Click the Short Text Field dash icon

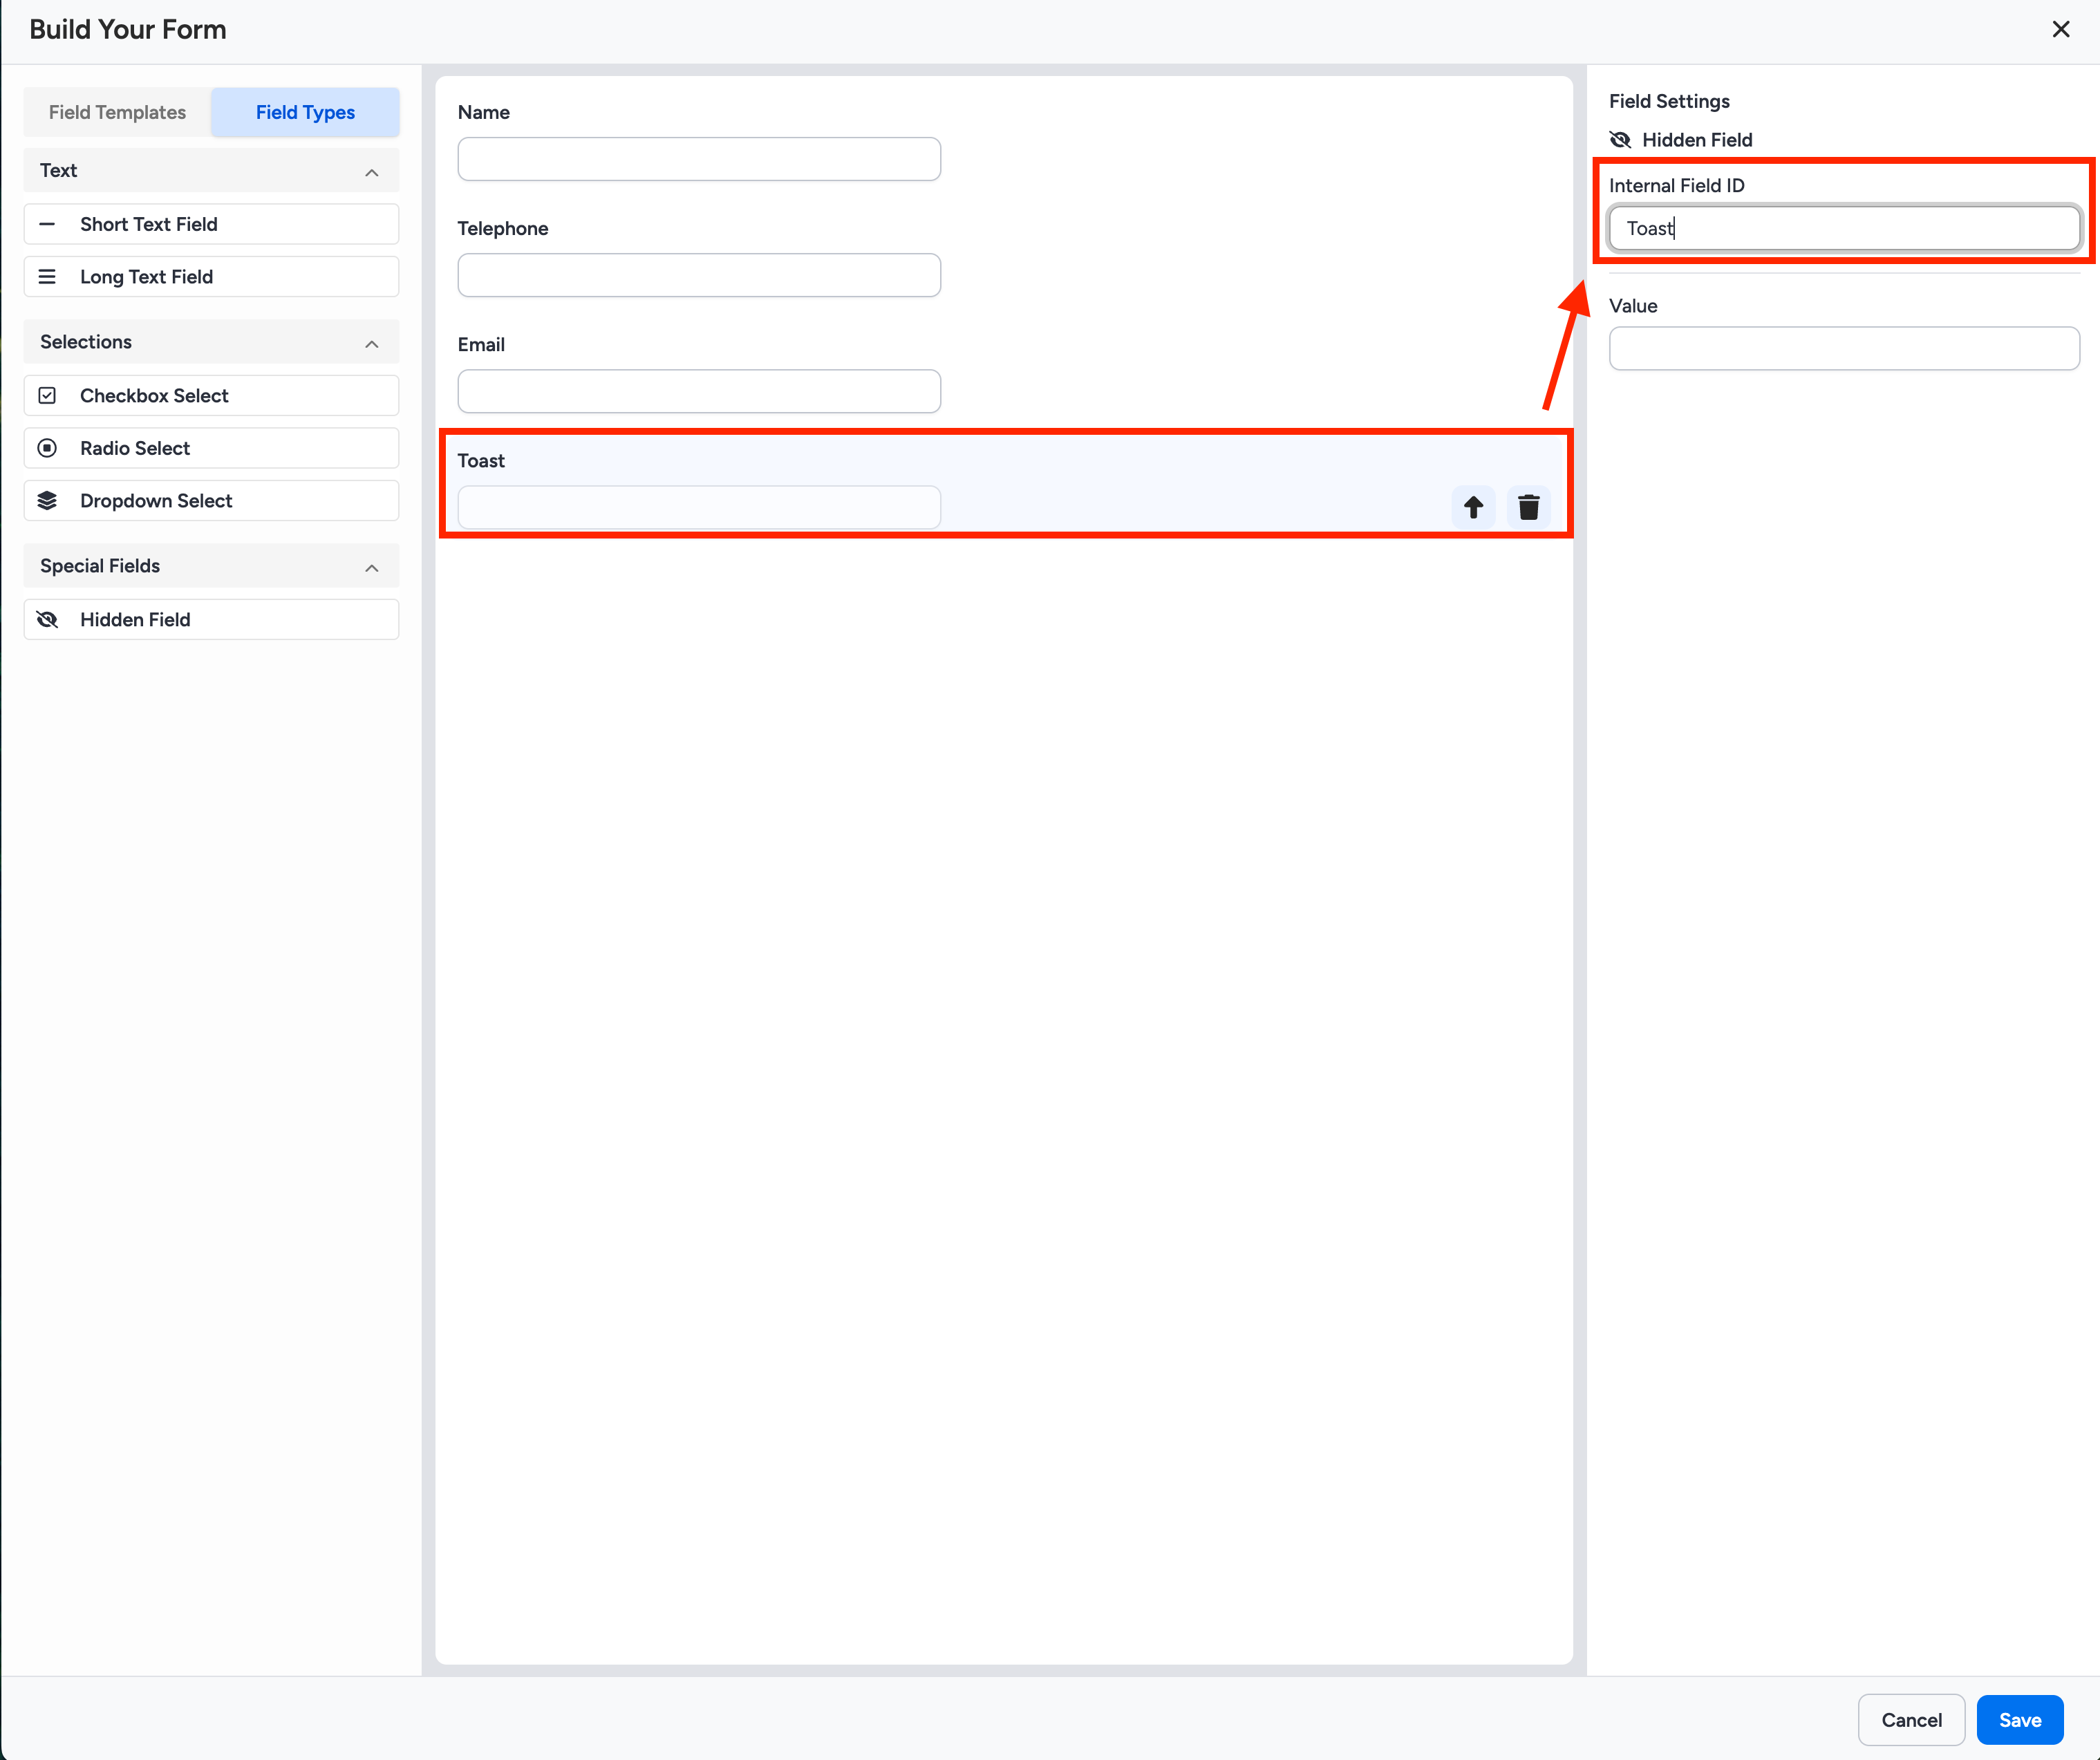tap(47, 224)
